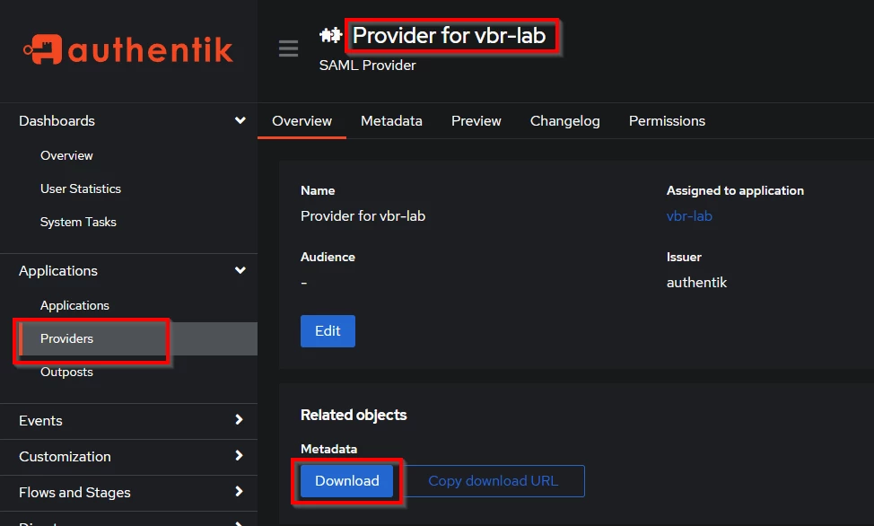Click the Name value 'Provider for vbr-lab'
This screenshot has width=874, height=526.
click(363, 215)
